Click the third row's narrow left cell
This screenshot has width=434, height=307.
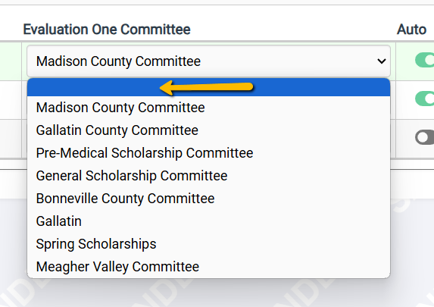pos(11,139)
